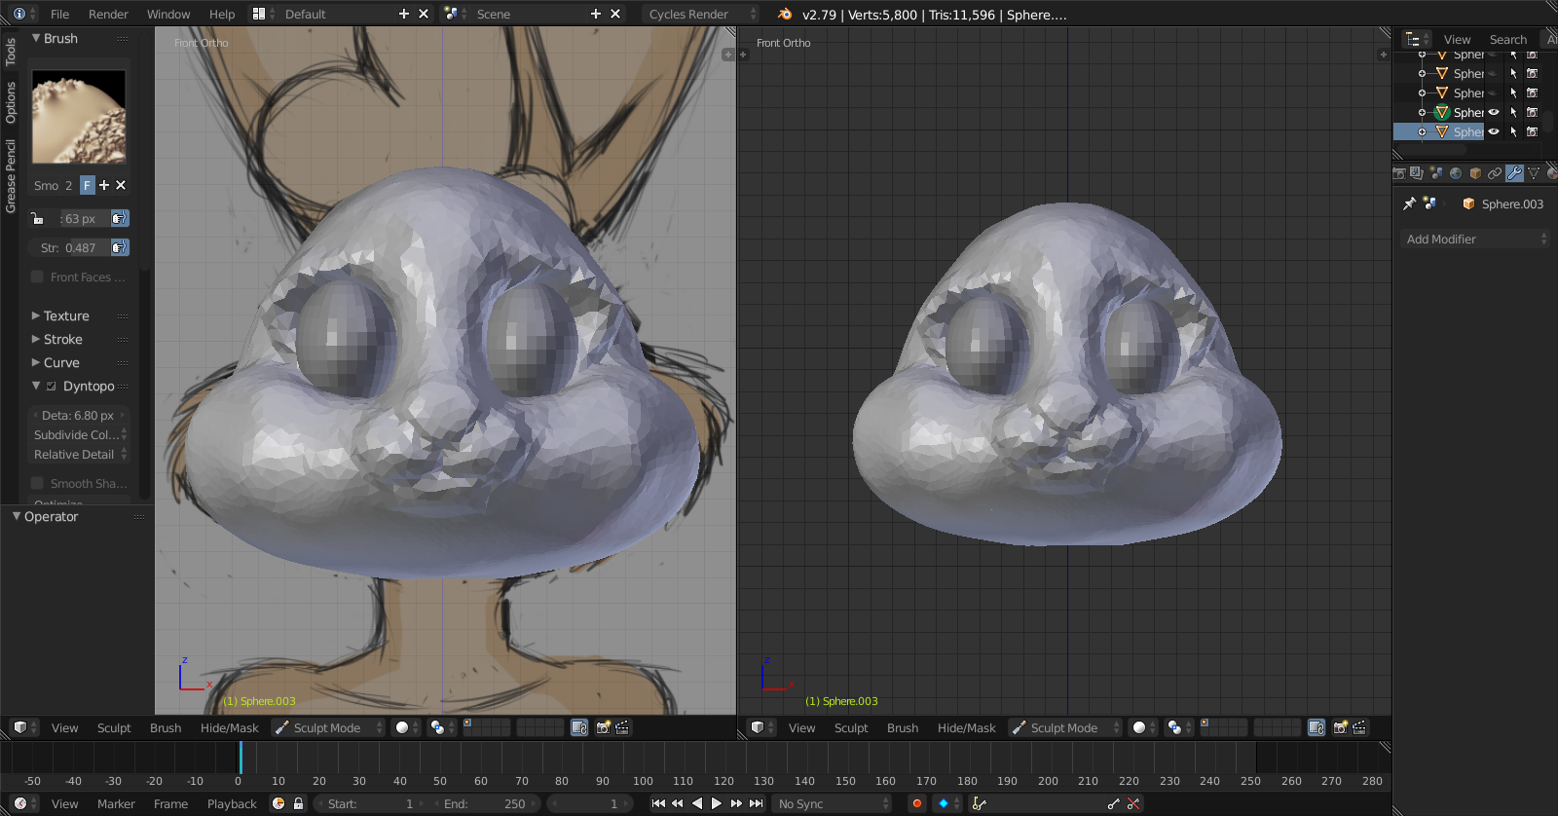Unlink the brush with X icon

[x=121, y=185]
